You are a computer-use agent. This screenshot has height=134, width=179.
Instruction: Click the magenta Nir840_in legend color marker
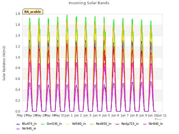tap(145, 124)
